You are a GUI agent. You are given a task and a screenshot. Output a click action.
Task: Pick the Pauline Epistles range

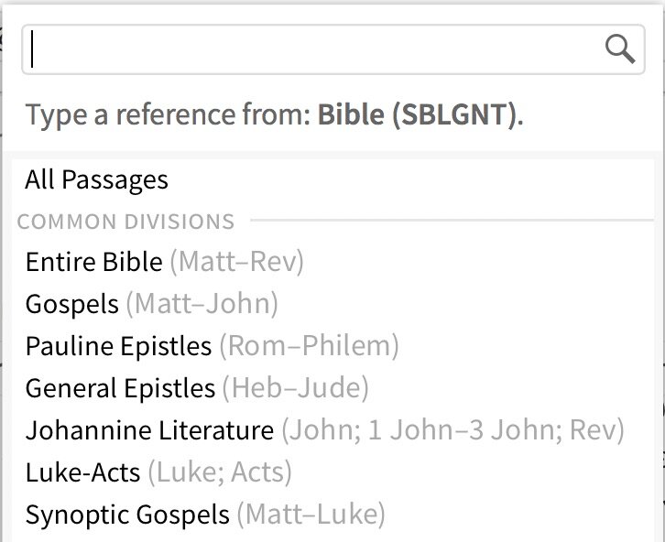tap(333, 346)
